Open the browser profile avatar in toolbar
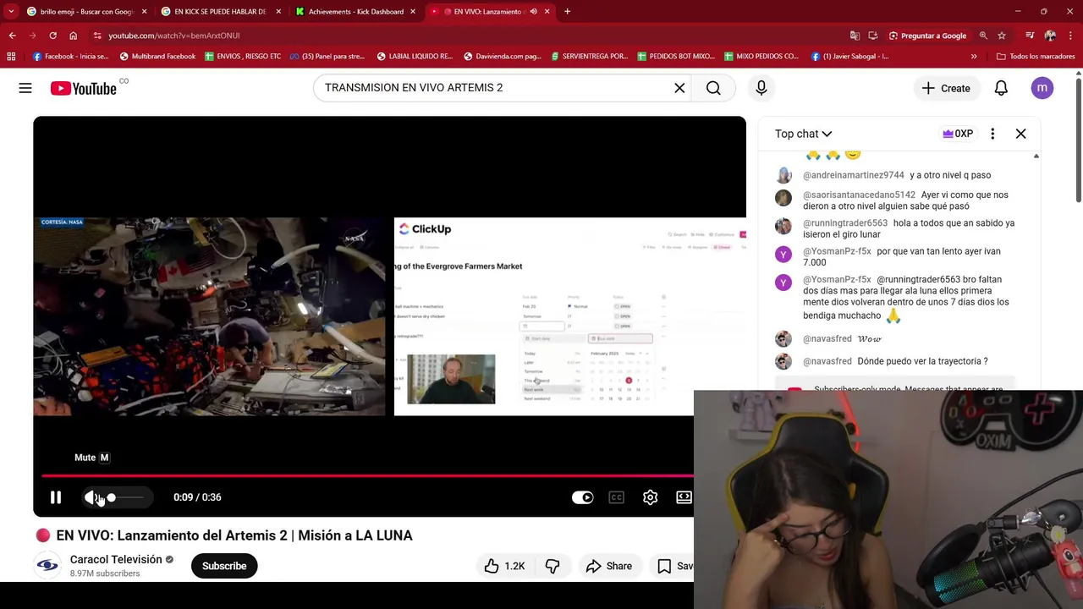This screenshot has height=609, width=1083. (1050, 36)
